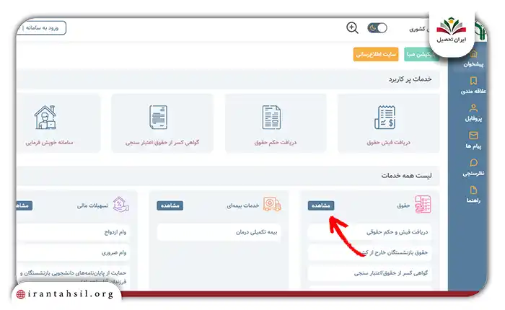Image resolution: width=505 pixels, height=310 pixels.
Task: Click the تسهیلات مالی section title
Action: tap(93, 205)
